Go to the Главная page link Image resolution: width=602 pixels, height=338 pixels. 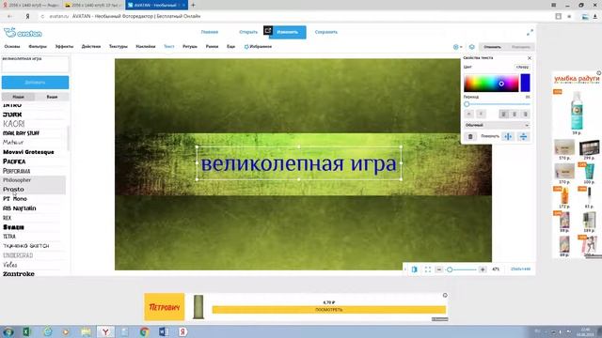coord(210,32)
